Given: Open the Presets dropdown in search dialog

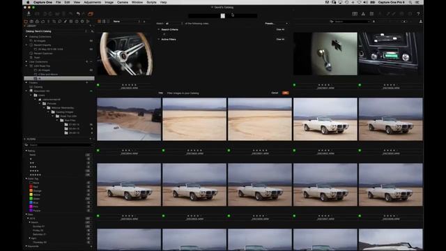Looking at the screenshot, I should (x=276, y=24).
